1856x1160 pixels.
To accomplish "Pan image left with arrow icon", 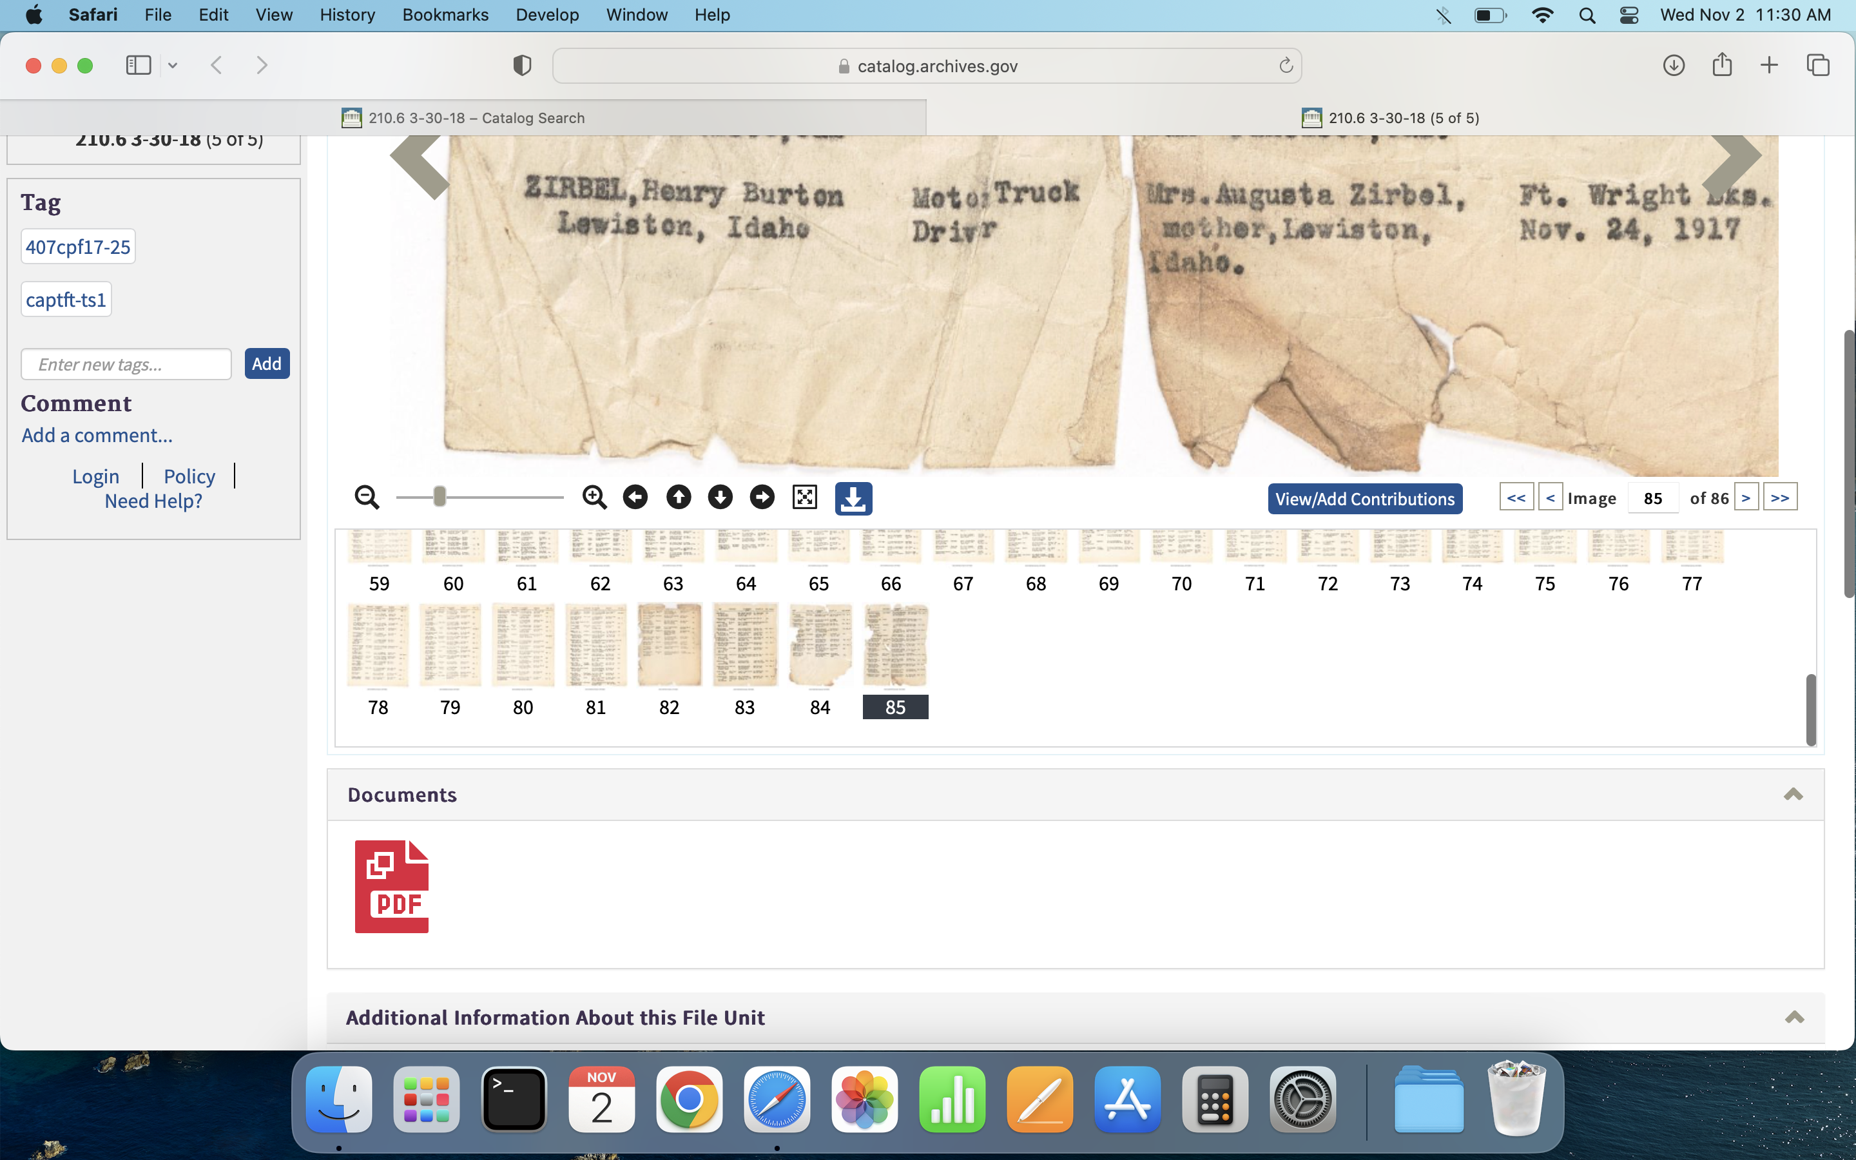I will tap(635, 497).
